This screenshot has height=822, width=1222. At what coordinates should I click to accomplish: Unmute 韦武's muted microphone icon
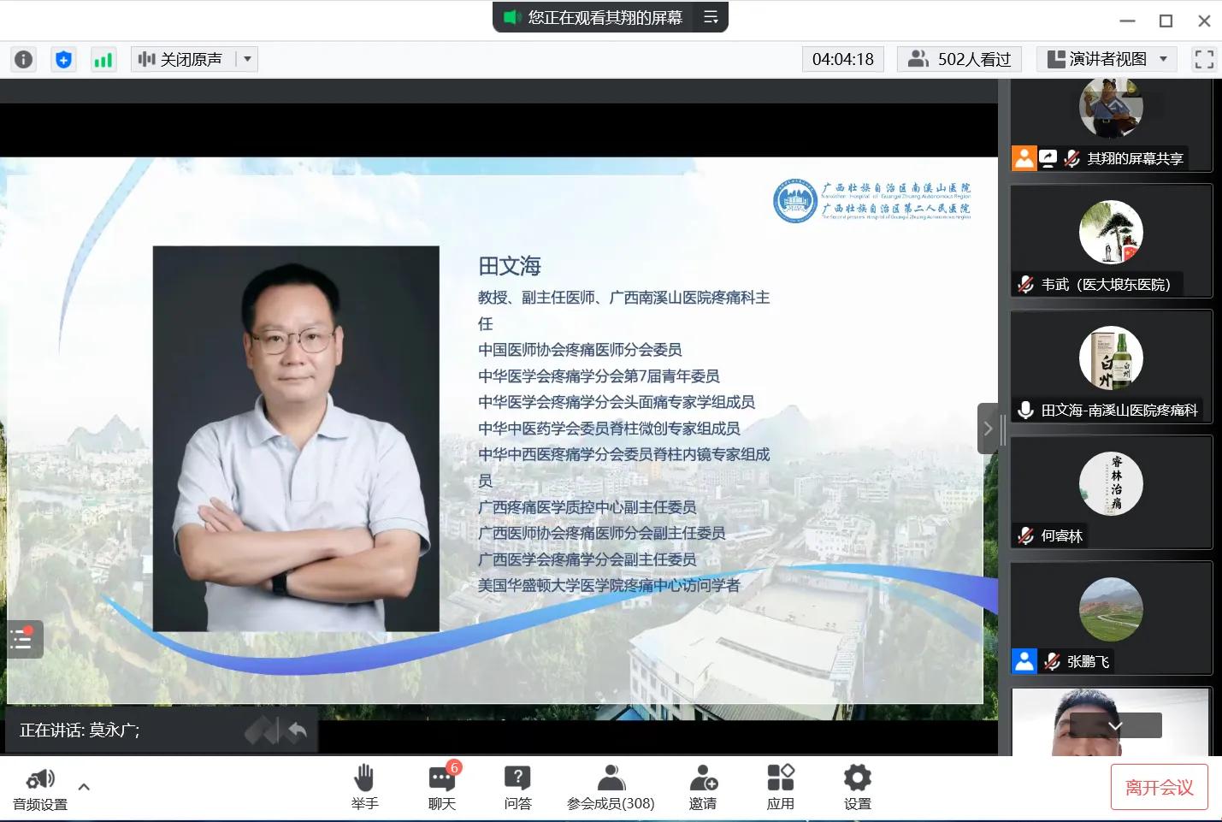click(1025, 284)
